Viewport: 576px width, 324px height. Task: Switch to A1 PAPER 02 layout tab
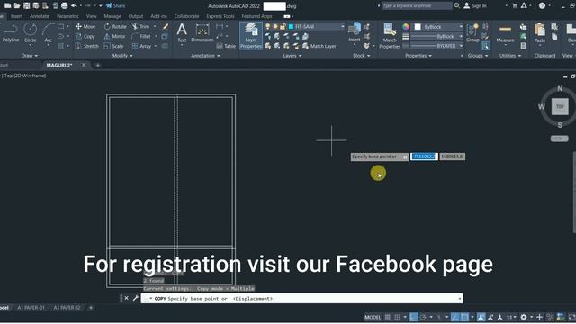point(67,308)
